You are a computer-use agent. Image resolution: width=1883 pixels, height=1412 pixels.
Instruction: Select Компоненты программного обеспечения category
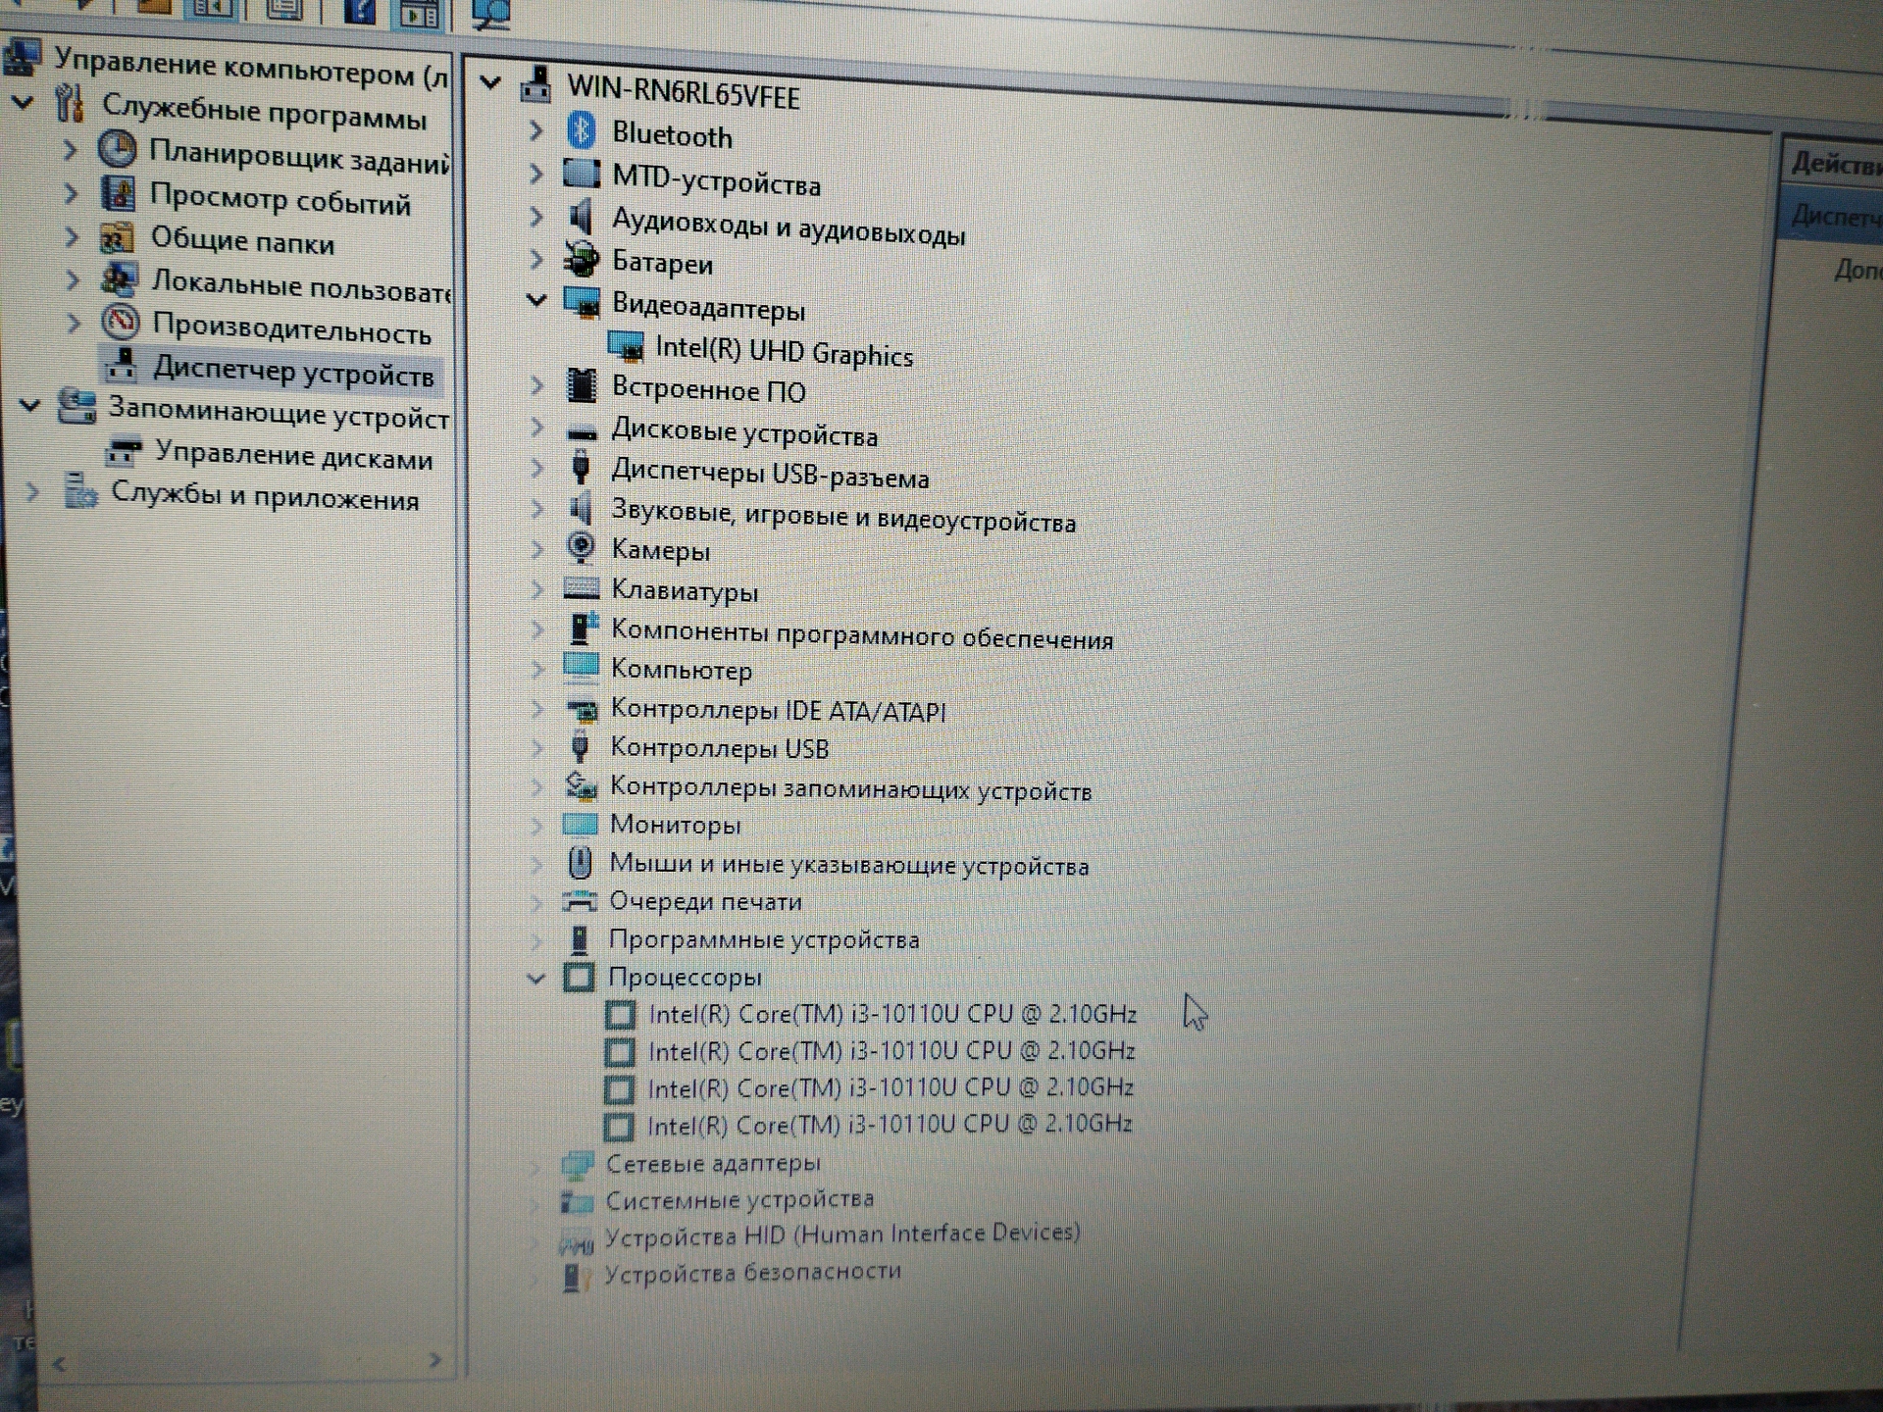pyautogui.click(x=861, y=633)
